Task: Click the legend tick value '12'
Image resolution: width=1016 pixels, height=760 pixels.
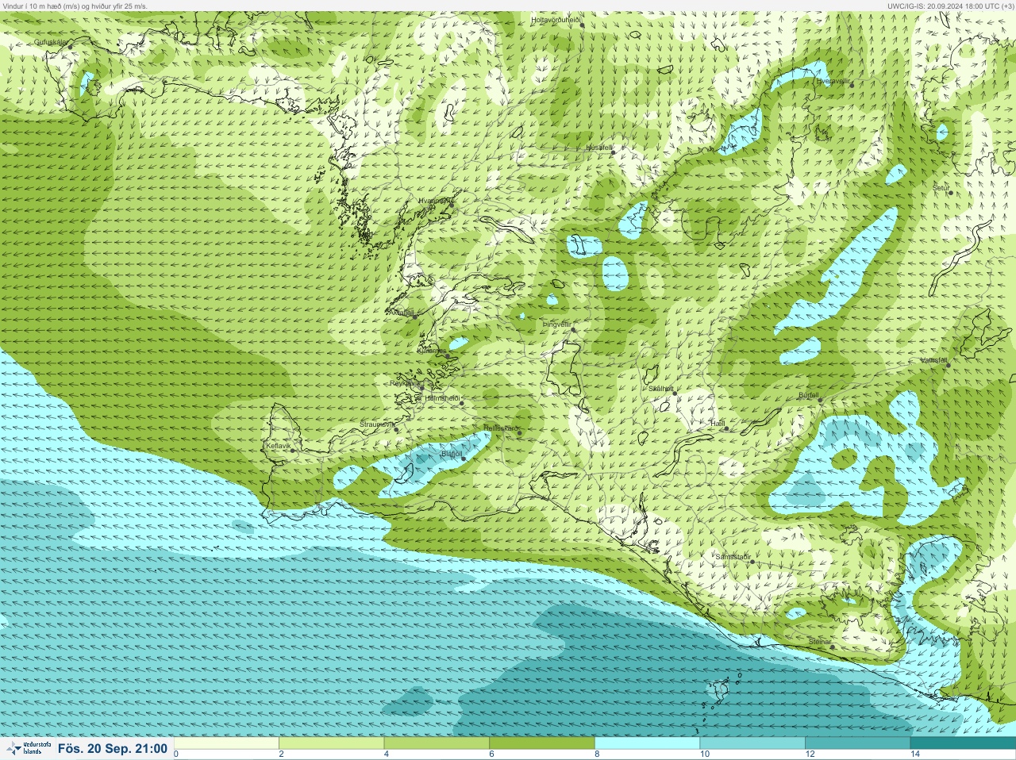Action: 810,754
